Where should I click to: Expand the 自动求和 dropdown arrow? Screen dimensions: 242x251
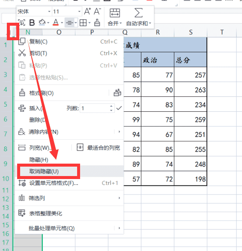pyautogui.click(x=150, y=24)
